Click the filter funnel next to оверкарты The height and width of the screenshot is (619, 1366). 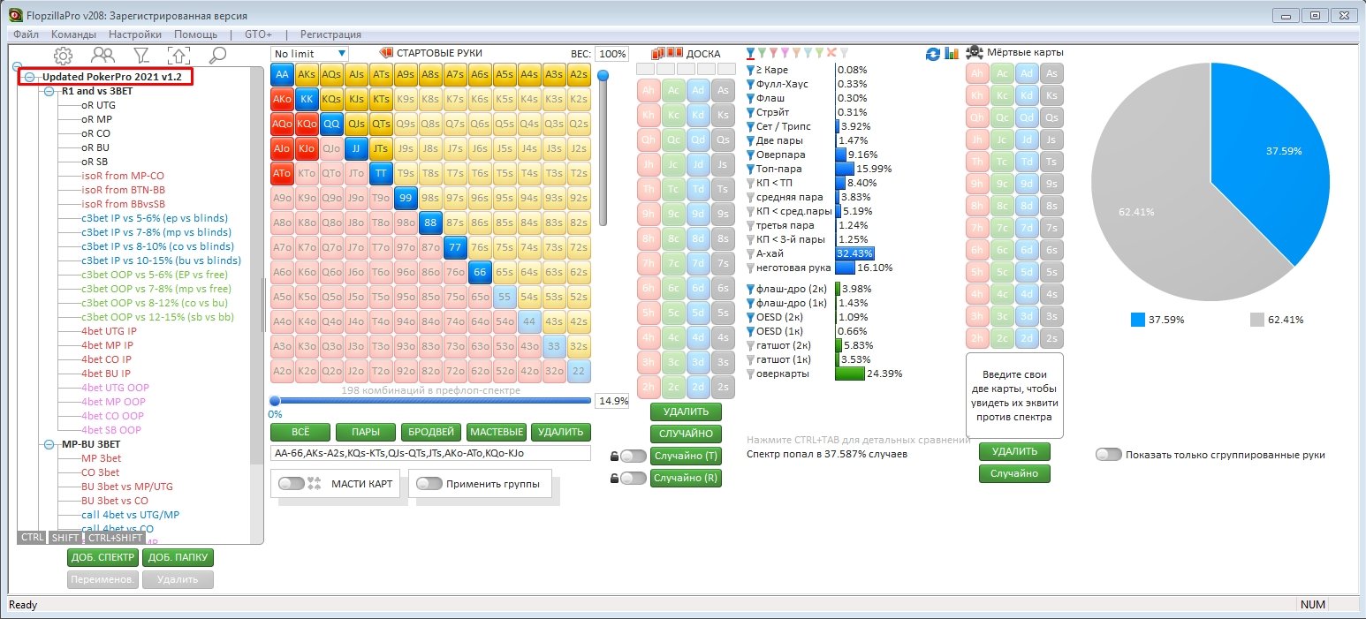point(751,374)
